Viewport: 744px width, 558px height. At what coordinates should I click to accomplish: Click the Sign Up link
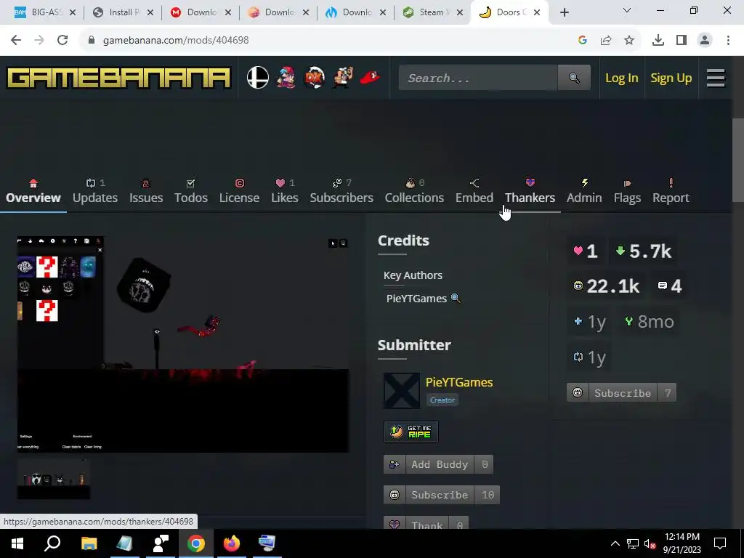[x=671, y=78]
